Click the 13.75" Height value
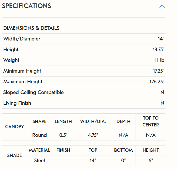 pos(158,50)
